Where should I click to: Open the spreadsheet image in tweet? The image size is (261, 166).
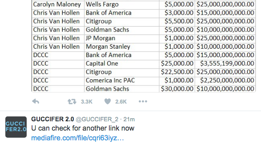pos(144,46)
